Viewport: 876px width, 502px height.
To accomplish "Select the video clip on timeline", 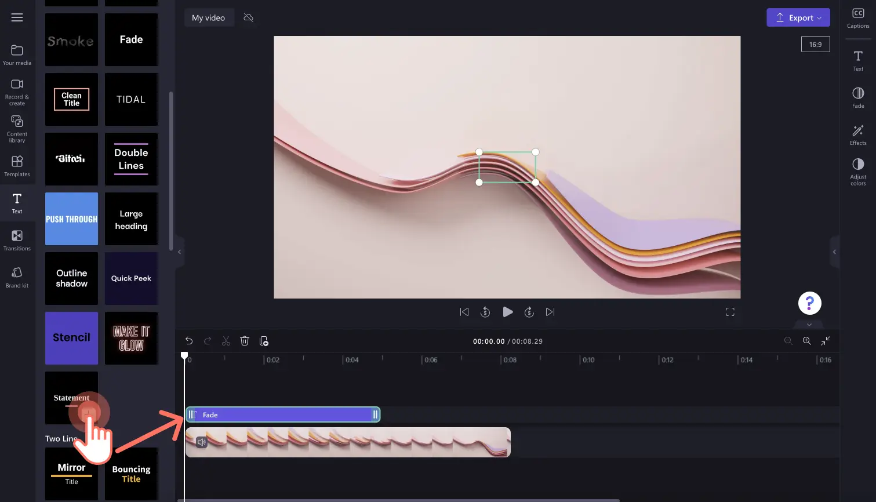I will 348,442.
